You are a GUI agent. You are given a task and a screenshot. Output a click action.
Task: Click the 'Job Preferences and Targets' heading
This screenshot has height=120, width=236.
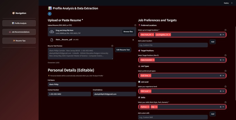[x=157, y=20]
